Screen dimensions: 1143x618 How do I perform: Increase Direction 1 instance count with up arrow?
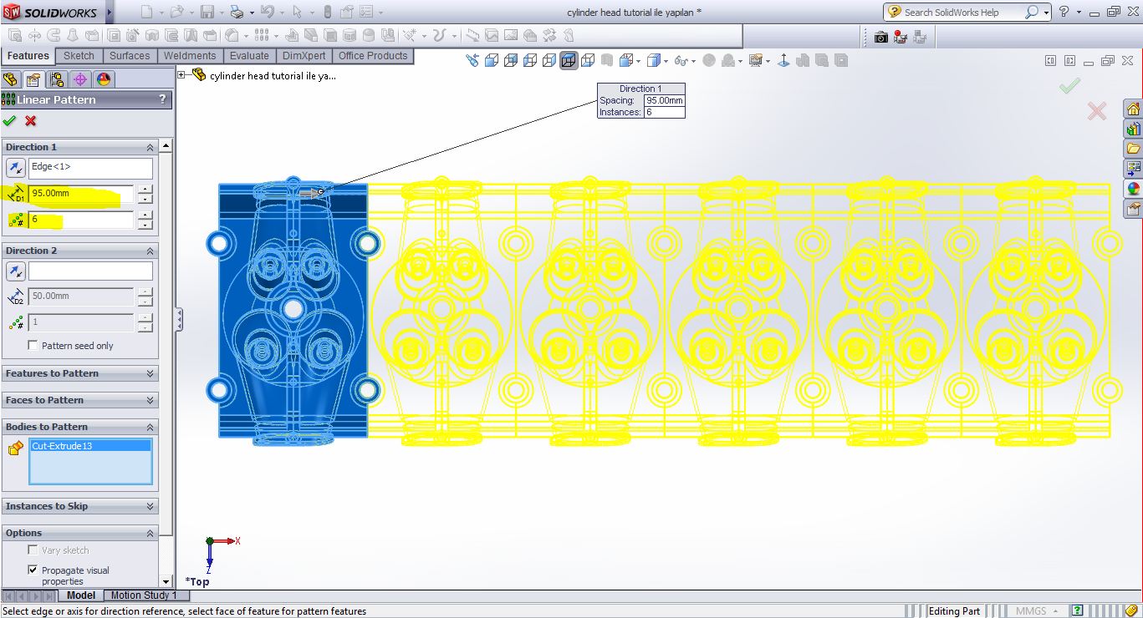click(x=145, y=215)
